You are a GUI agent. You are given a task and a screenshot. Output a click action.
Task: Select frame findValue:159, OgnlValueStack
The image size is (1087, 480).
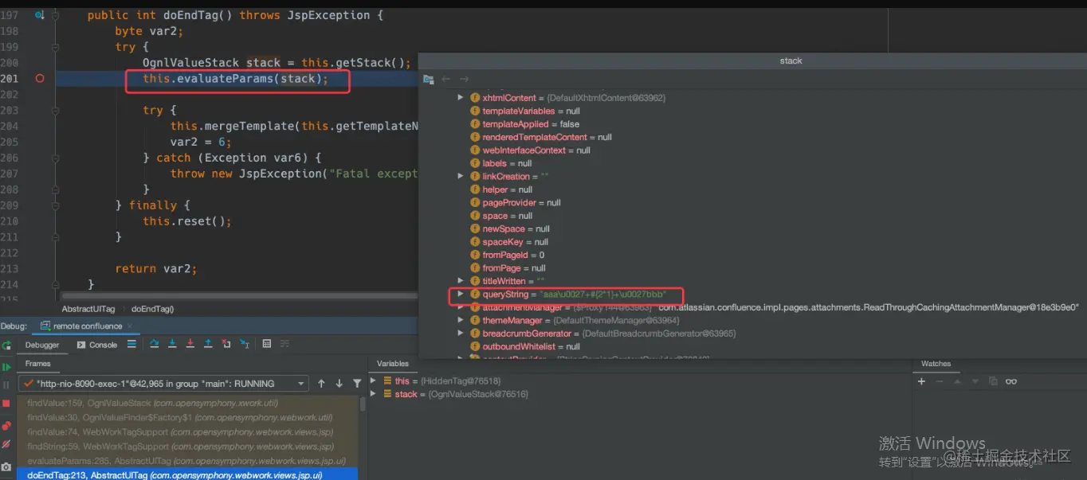point(187,403)
